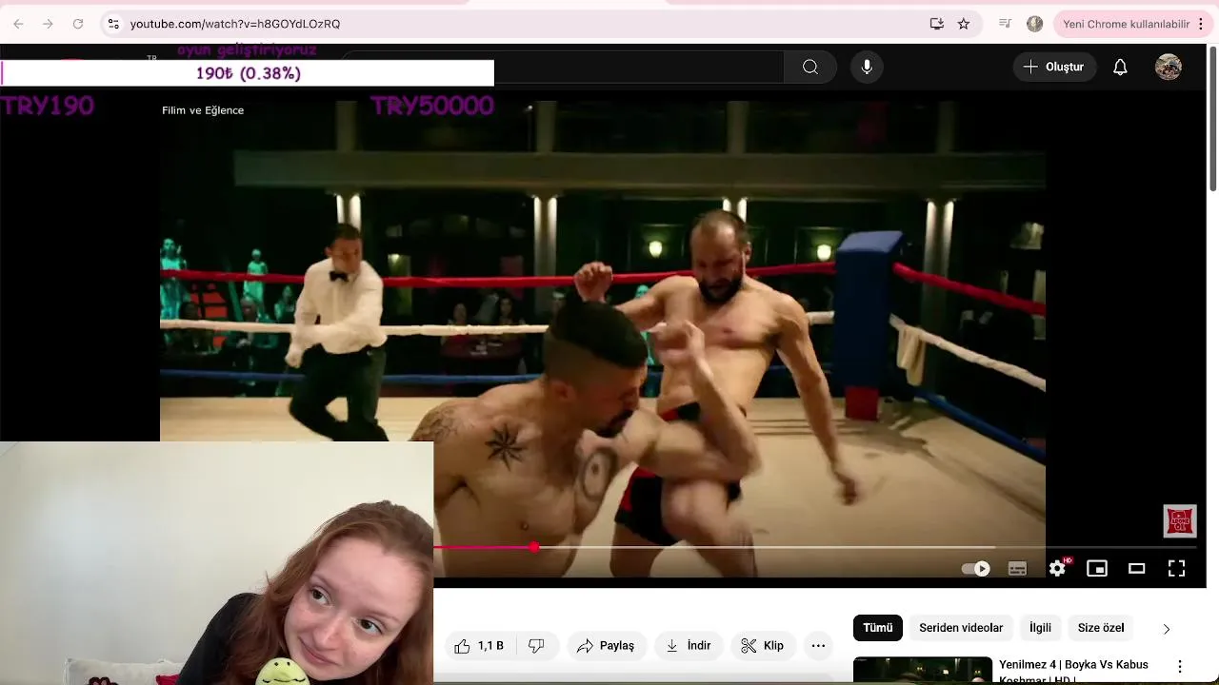Image resolution: width=1219 pixels, height=685 pixels.
Task: Dislike the video with thumbs down
Action: 536,646
